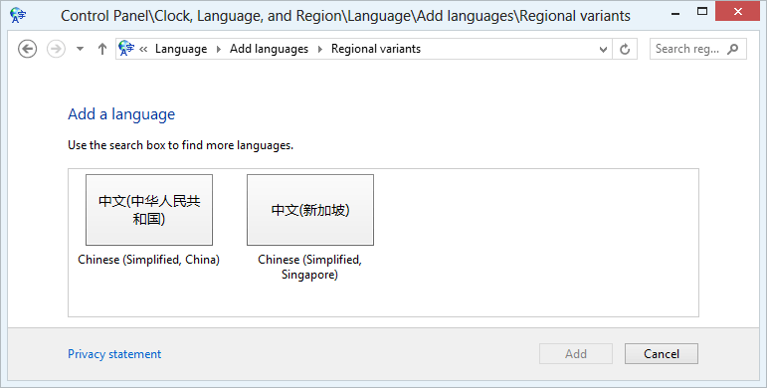The image size is (767, 388).
Task: Minimize the Regional variants window
Action: 676,14
